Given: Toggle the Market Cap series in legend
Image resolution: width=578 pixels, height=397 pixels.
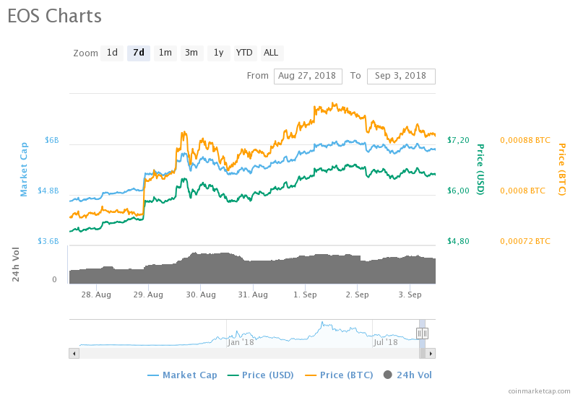Looking at the screenshot, I should tap(183, 375).
